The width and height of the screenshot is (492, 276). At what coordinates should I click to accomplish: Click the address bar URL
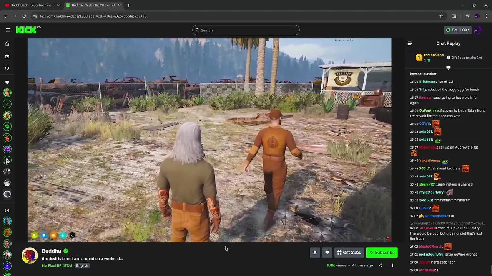click(93, 16)
